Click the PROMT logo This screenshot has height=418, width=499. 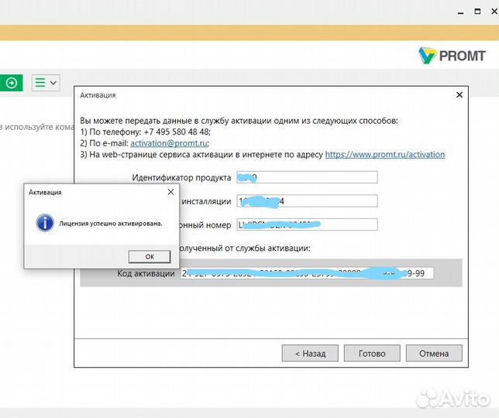452,55
